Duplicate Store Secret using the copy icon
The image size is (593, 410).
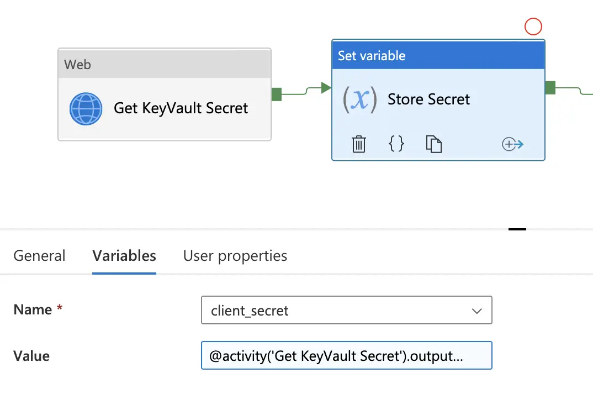pyautogui.click(x=434, y=144)
